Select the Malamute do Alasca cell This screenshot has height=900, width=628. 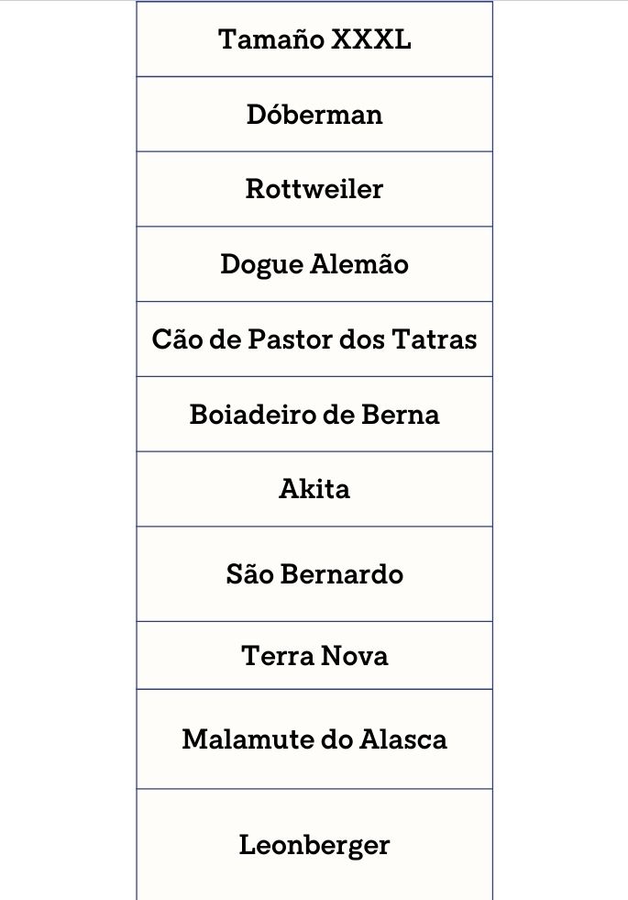[314, 739]
